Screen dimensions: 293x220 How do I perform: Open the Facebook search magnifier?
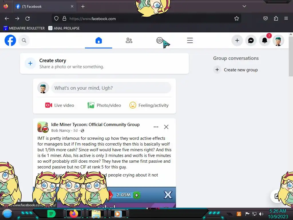point(24,40)
